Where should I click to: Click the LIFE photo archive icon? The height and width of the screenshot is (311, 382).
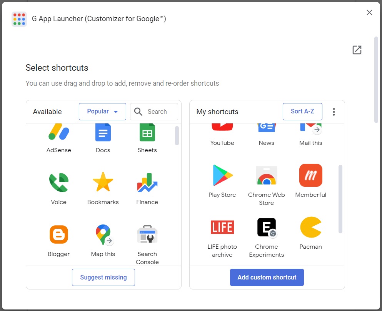click(x=222, y=227)
